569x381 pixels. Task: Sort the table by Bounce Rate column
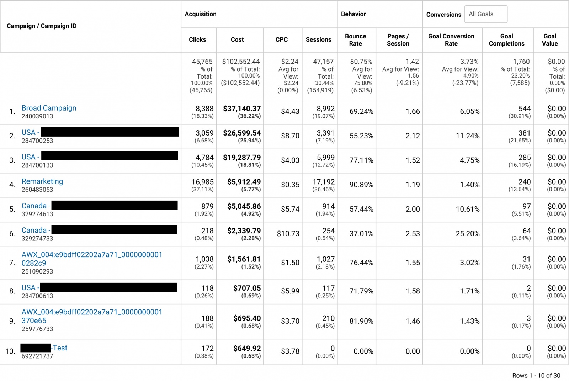click(356, 40)
